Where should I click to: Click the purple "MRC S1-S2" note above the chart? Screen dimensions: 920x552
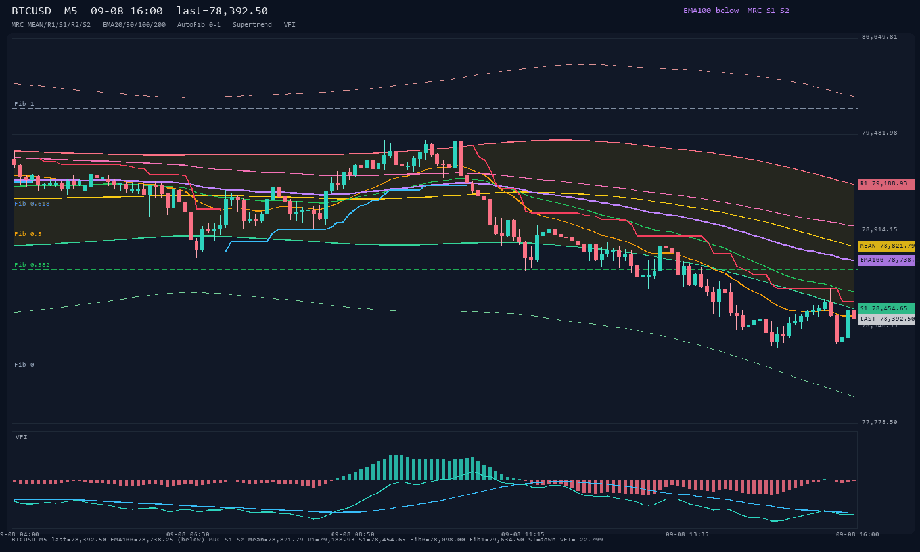tap(768, 11)
